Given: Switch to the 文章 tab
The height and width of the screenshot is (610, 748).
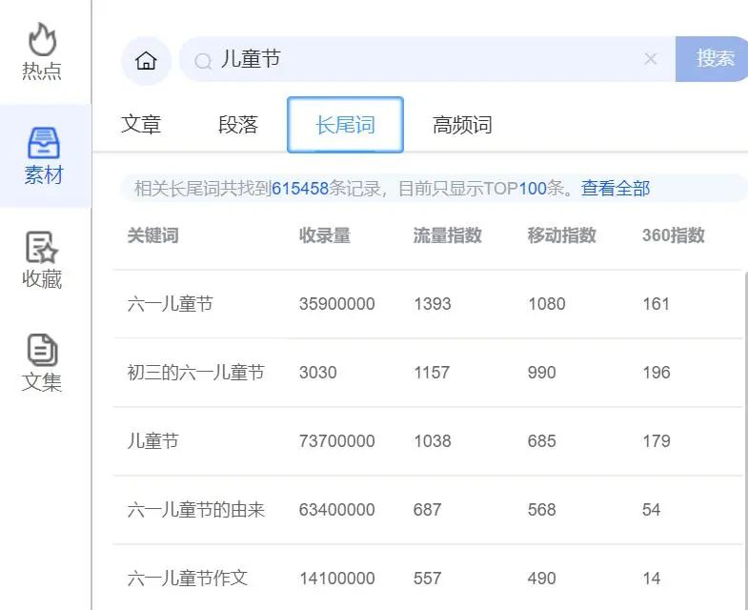Looking at the screenshot, I should [x=141, y=125].
